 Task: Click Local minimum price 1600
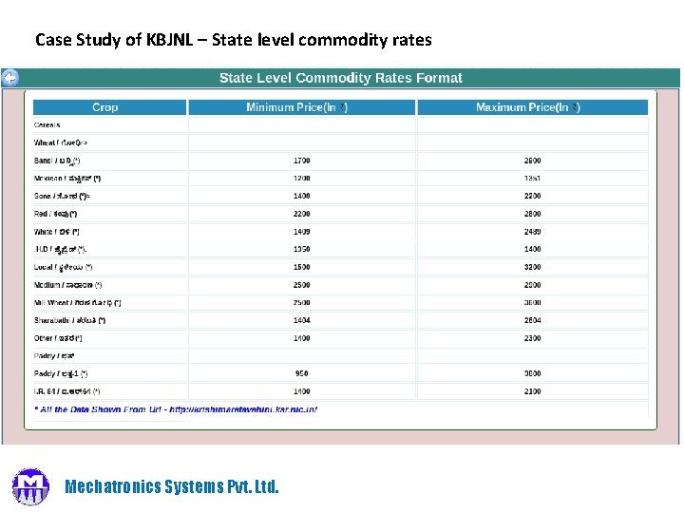point(301,267)
